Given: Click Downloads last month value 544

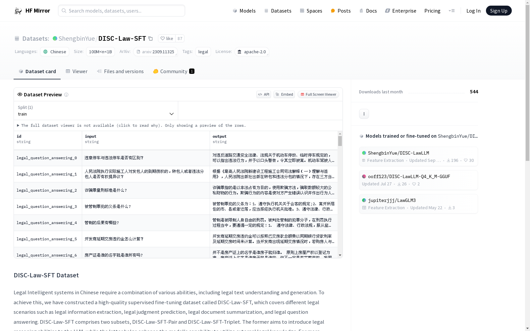Looking at the screenshot, I should coord(474,92).
